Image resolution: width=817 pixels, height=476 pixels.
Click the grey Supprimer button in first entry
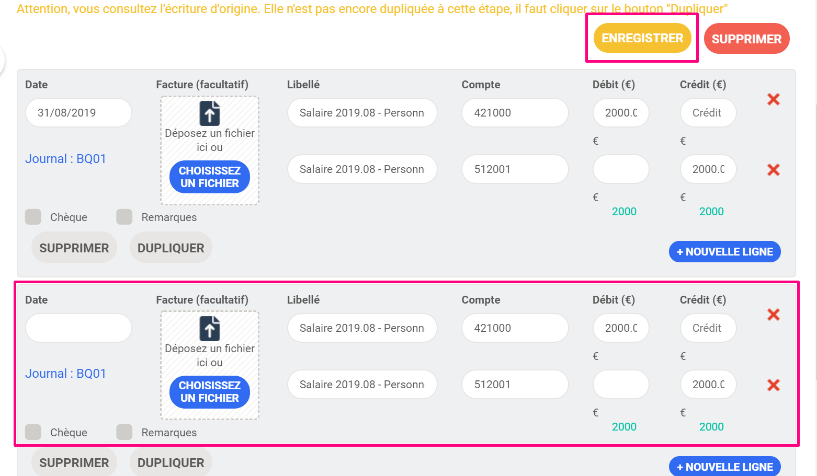pos(74,248)
